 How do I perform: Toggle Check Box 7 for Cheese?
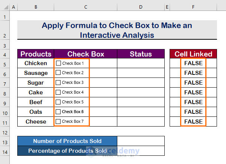58,122
